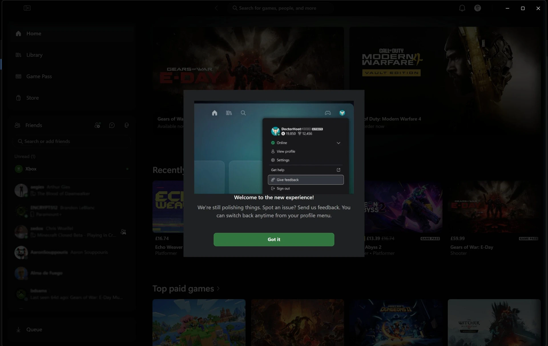548x346 pixels.
Task: Open the Echo Weaver game tile
Action: point(168,218)
